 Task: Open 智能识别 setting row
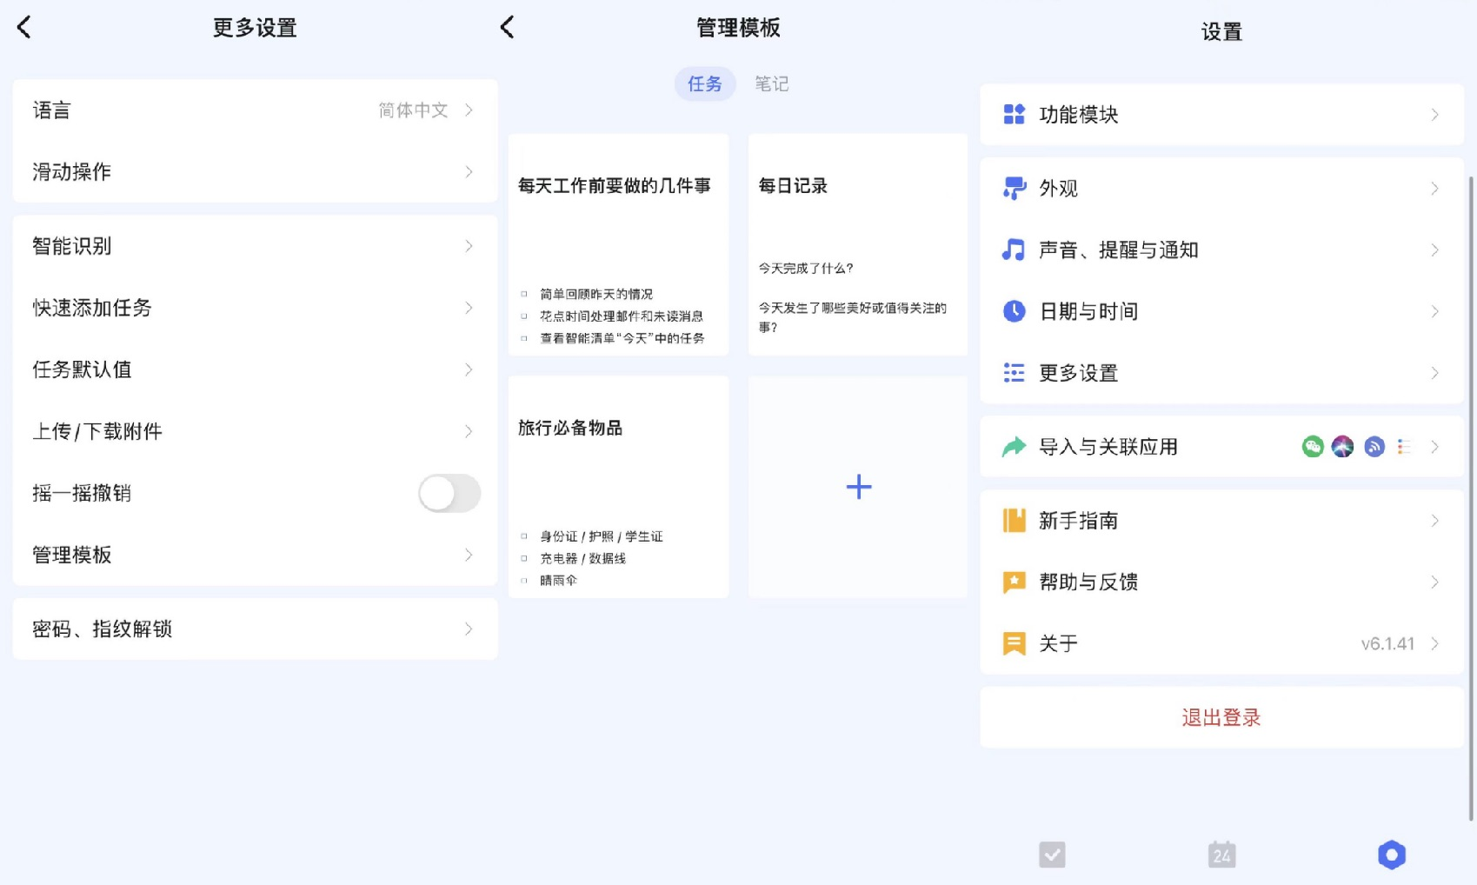256,247
